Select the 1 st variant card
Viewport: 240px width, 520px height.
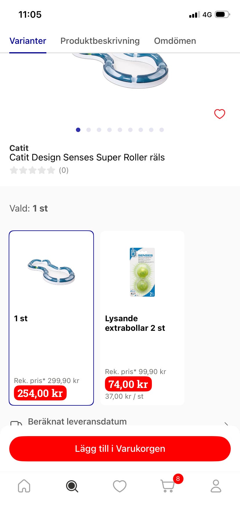(x=51, y=318)
